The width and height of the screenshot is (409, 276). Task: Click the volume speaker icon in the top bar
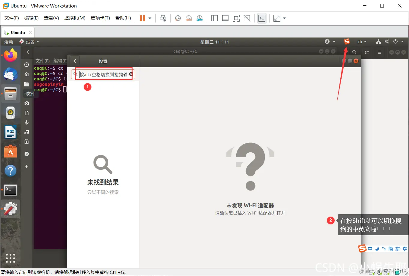click(387, 41)
